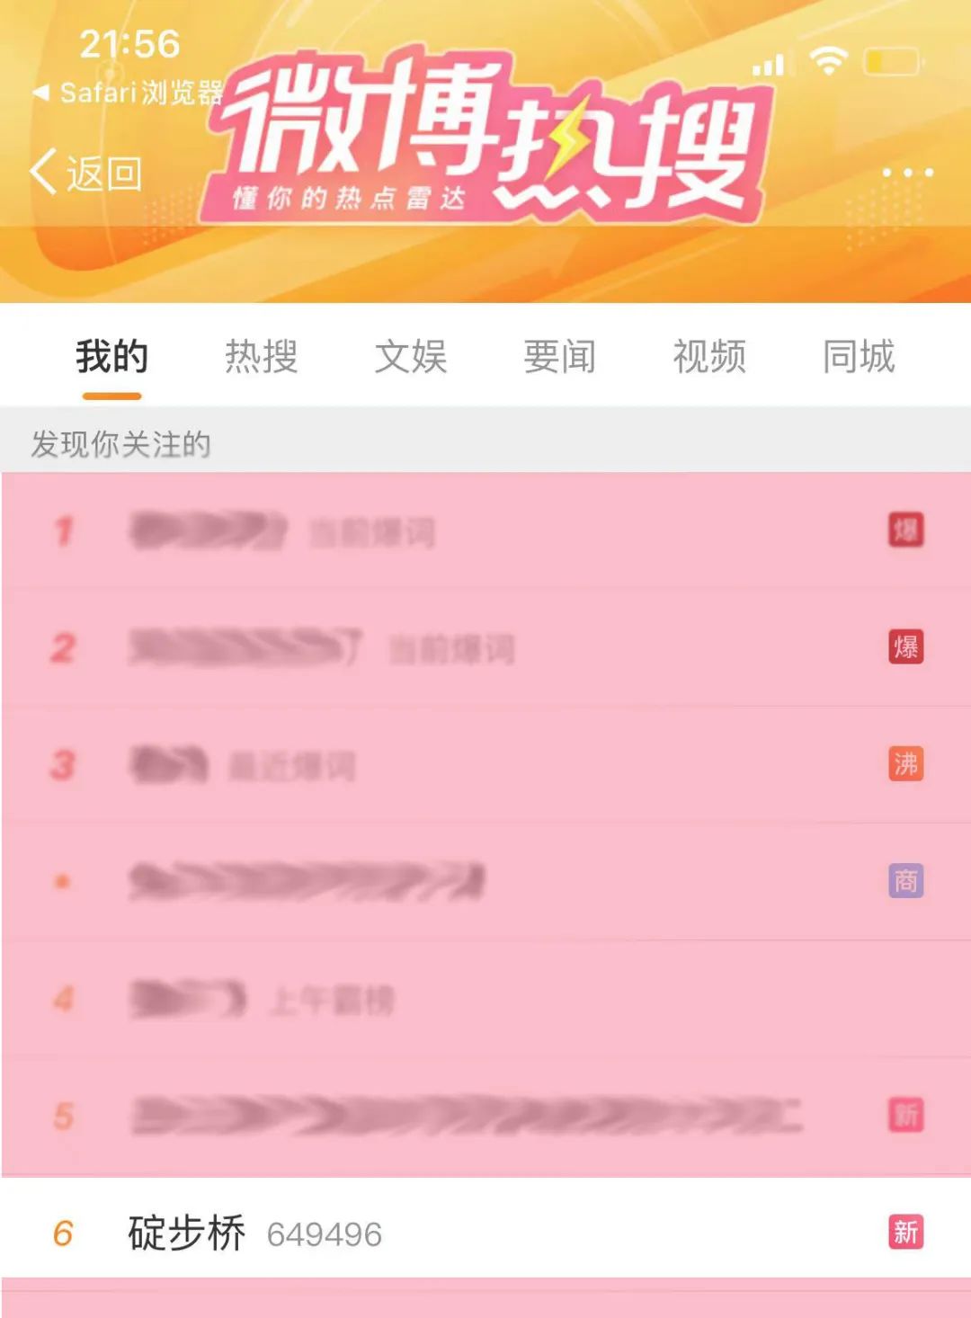Image resolution: width=971 pixels, height=1318 pixels.
Task: Open the rank 4 上午霸榜 entry
Action: 485,998
